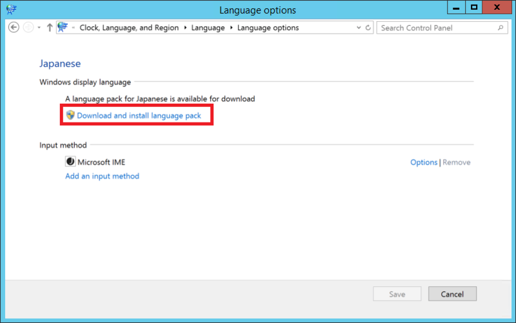
Task: Select the Microsoft IME icon
Action: click(70, 161)
